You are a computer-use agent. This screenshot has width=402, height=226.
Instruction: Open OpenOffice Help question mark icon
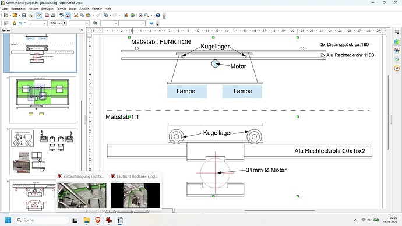tap(158, 15)
